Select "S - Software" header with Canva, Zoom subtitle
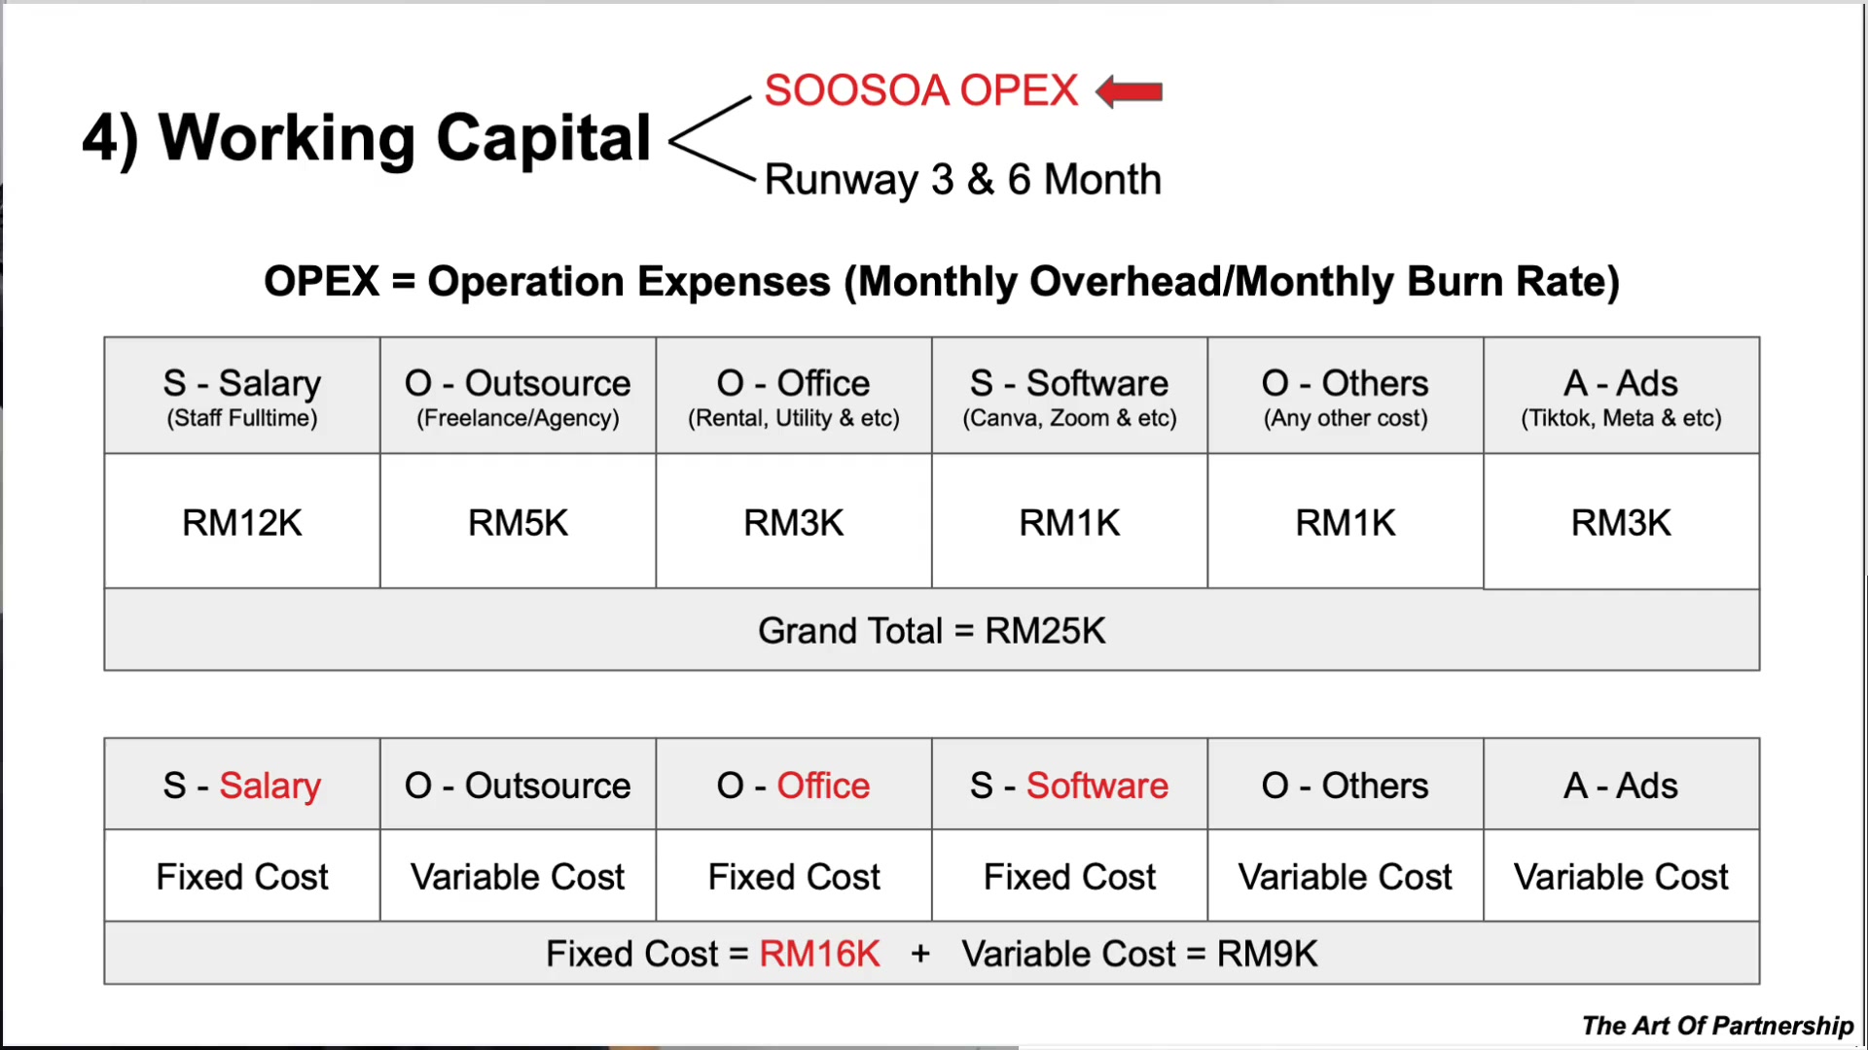This screenshot has width=1868, height=1050. click(x=1069, y=396)
